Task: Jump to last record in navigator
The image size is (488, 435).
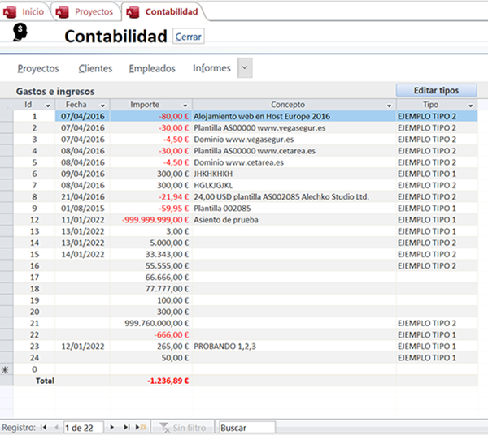Action: (x=127, y=427)
